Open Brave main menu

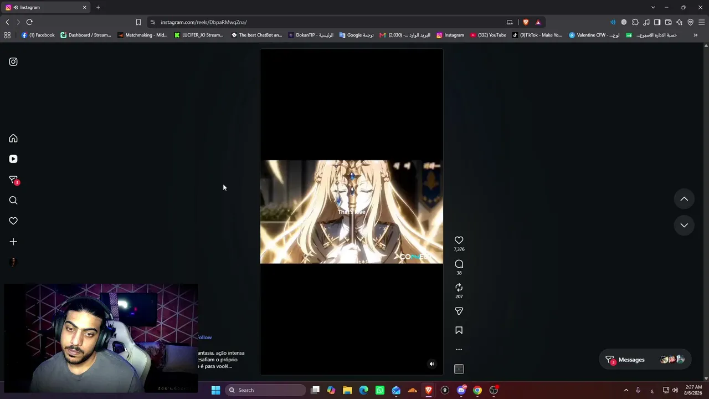pos(701,22)
